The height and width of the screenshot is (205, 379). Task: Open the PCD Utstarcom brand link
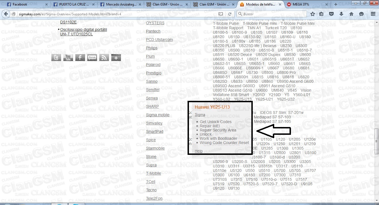click(159, 40)
